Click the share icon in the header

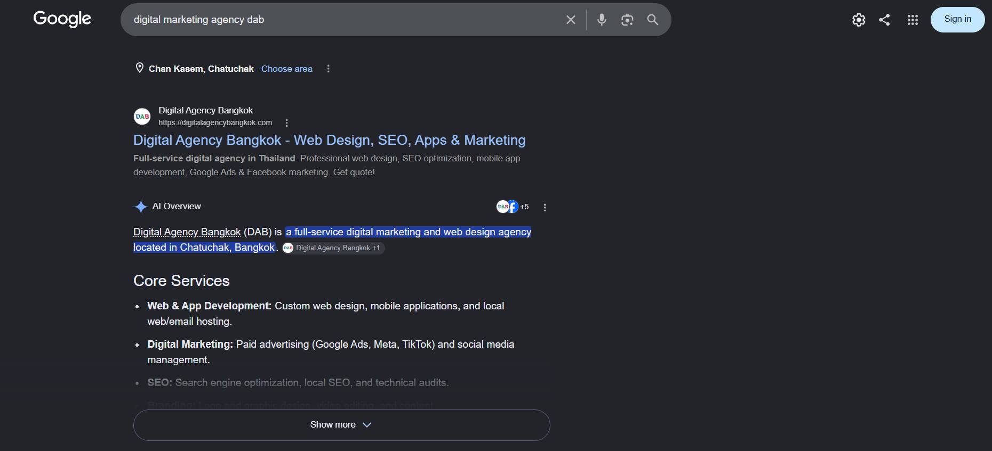[x=884, y=20]
